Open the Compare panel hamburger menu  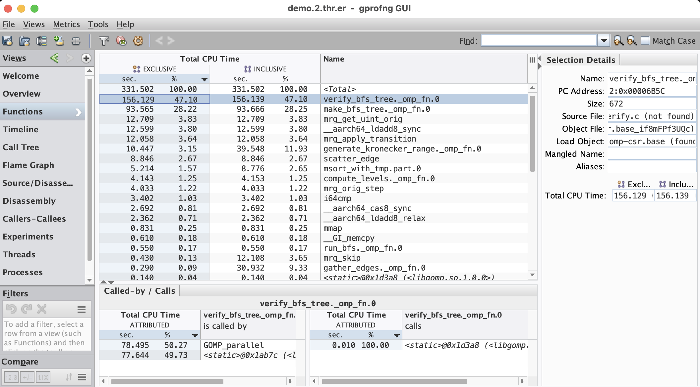(82, 377)
